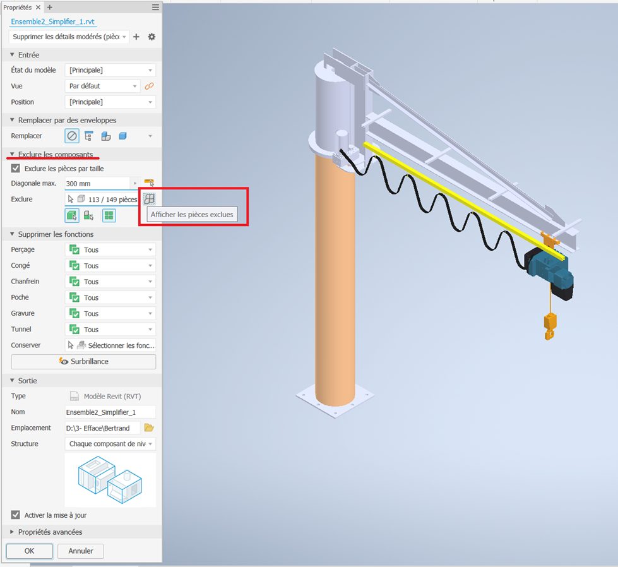Choose replace top-level components with envelopes icon
Image resolution: width=618 pixels, height=567 pixels.
click(x=88, y=136)
